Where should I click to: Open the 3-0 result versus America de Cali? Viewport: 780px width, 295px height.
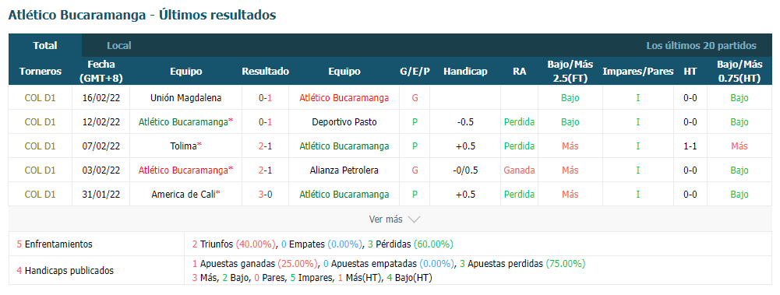coord(265,194)
